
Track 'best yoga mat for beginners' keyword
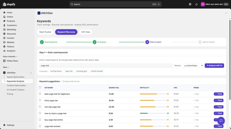[x=219, y=94]
